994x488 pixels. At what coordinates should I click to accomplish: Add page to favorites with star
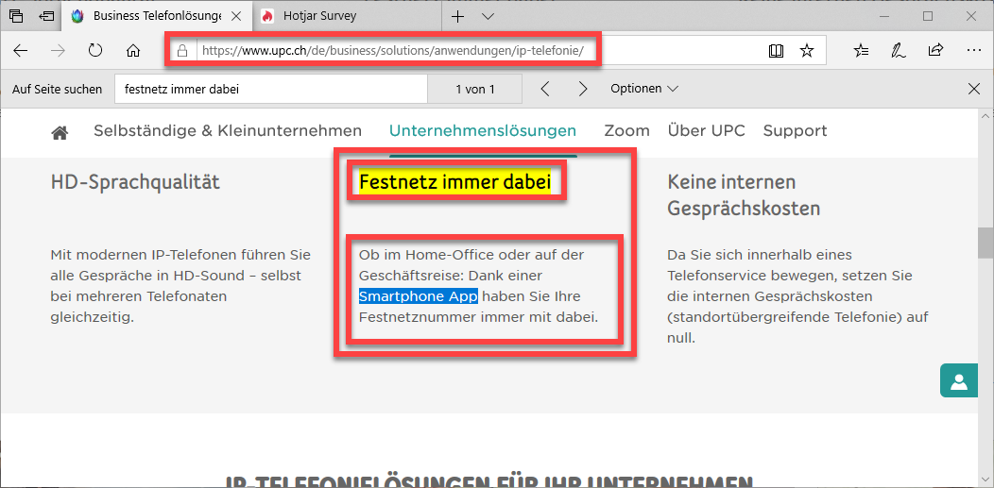(x=806, y=51)
